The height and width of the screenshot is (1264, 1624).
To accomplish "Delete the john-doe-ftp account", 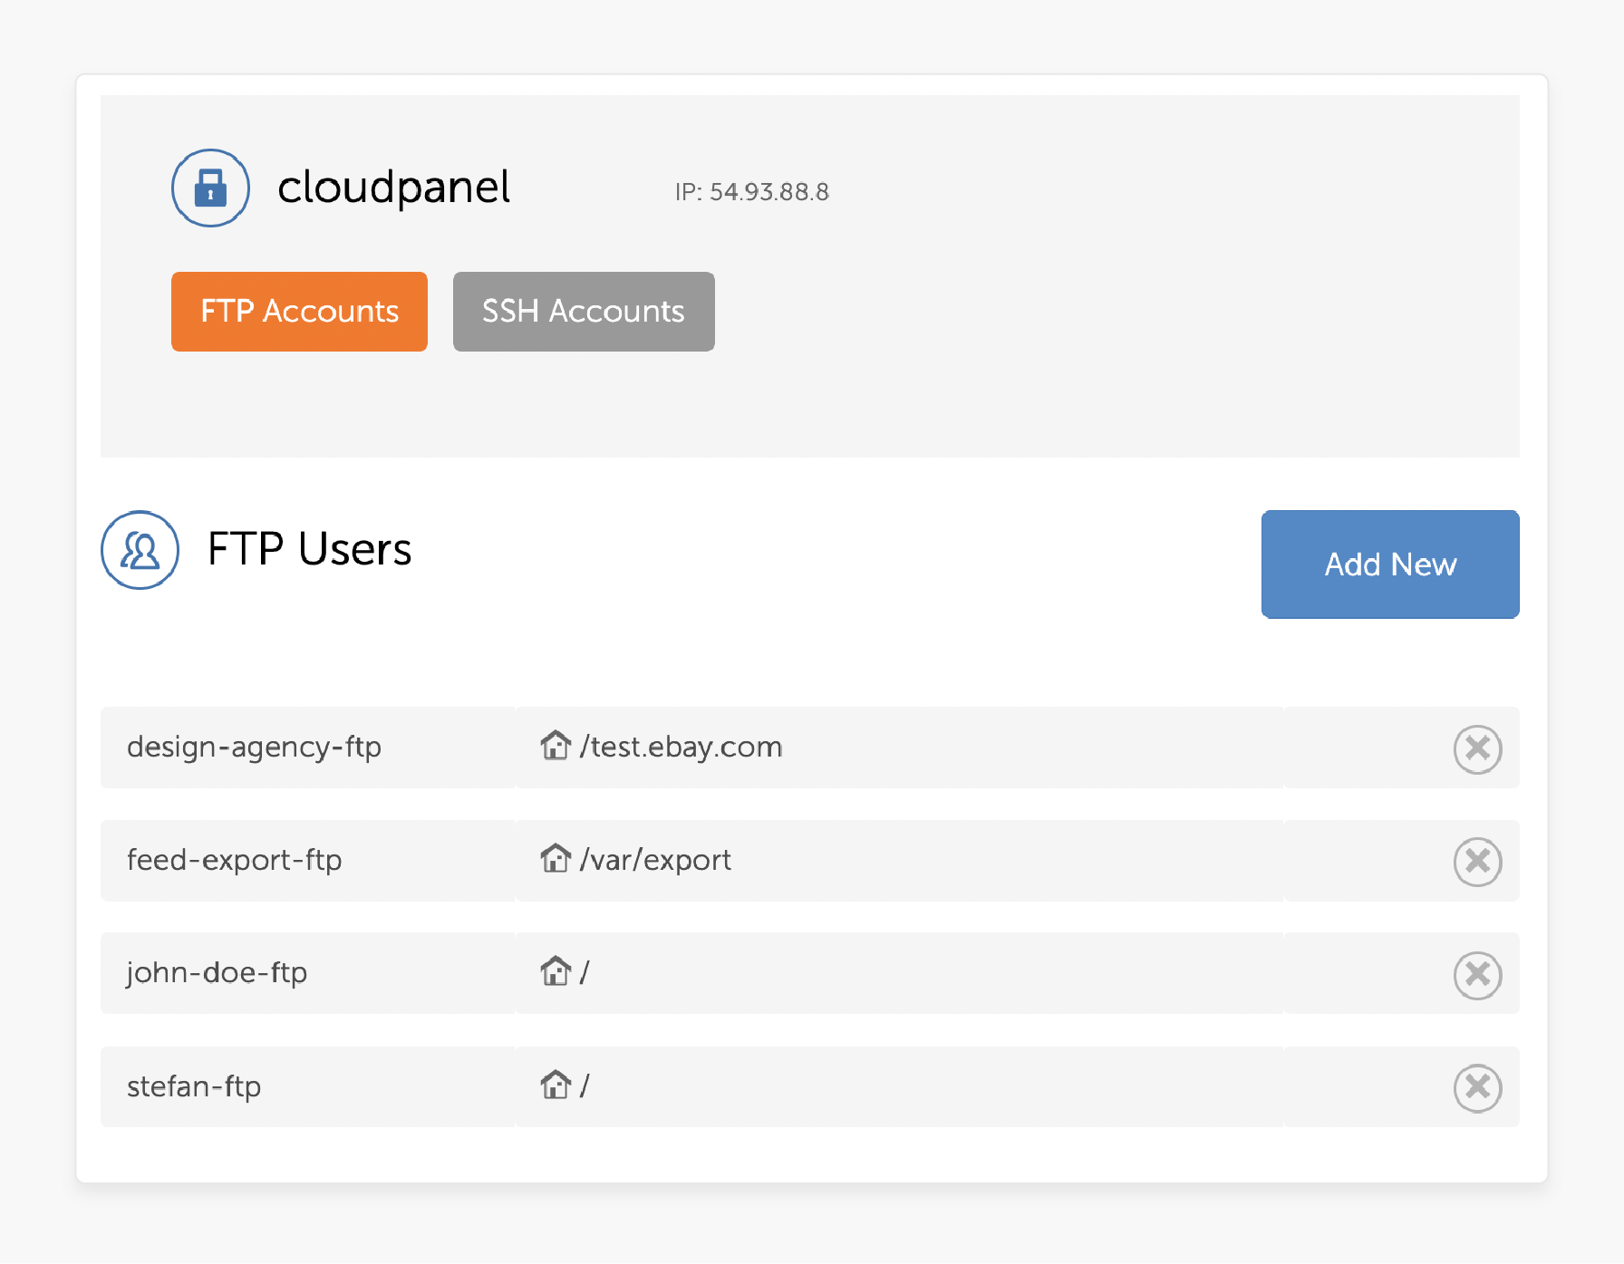I will 1477,975.
